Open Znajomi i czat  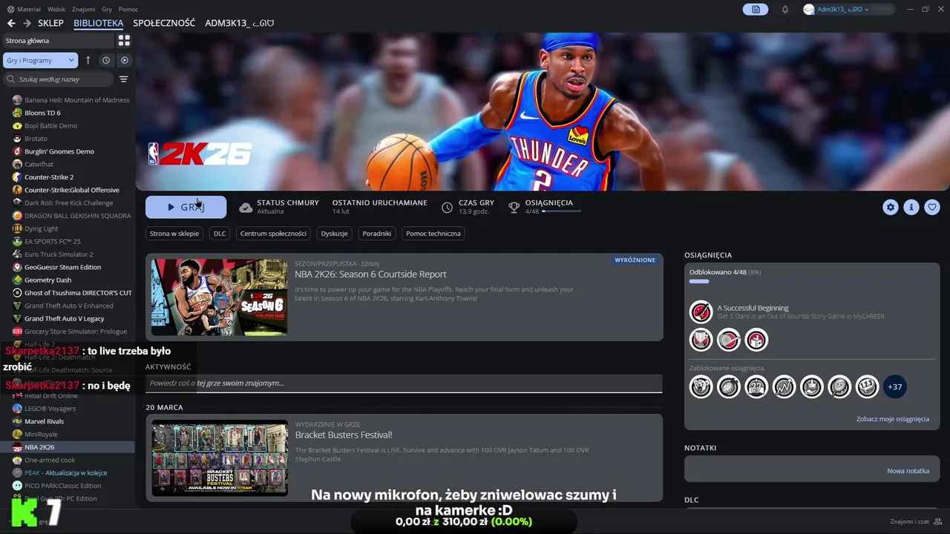coord(916,521)
